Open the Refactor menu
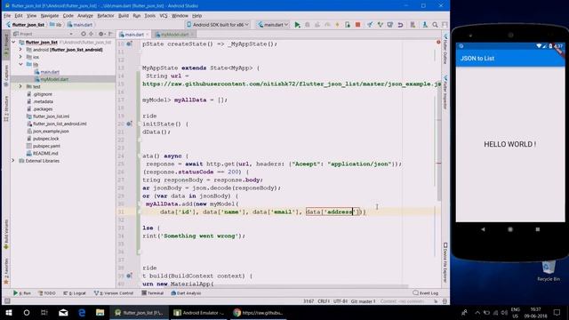This screenshot has height=320, width=569. point(106,16)
